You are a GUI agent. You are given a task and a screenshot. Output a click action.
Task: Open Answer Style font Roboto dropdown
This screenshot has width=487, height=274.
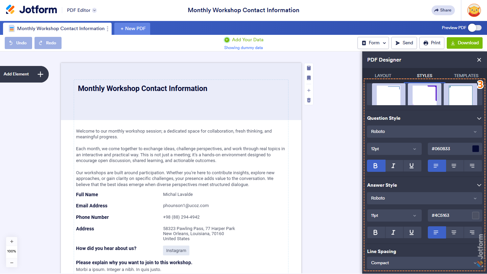point(424,198)
